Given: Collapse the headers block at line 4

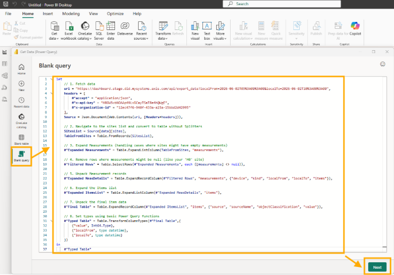Looking at the screenshot, I should 52,93.
